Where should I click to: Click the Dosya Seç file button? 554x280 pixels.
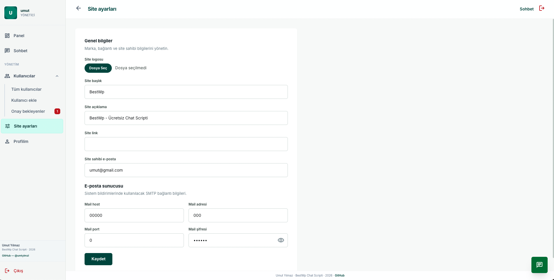(x=98, y=68)
